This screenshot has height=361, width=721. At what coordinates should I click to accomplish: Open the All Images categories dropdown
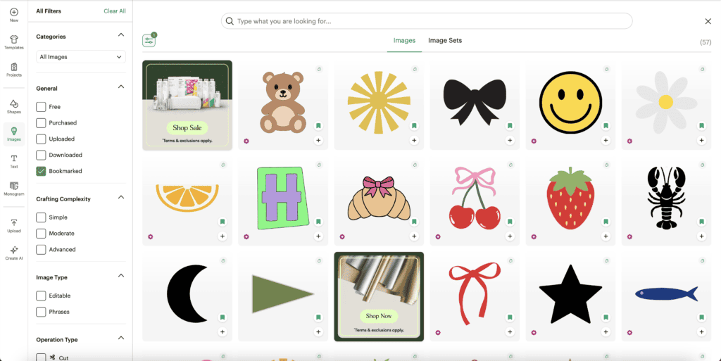coord(81,57)
